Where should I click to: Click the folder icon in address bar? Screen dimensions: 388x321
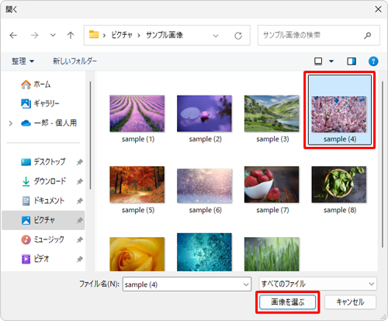click(x=94, y=34)
